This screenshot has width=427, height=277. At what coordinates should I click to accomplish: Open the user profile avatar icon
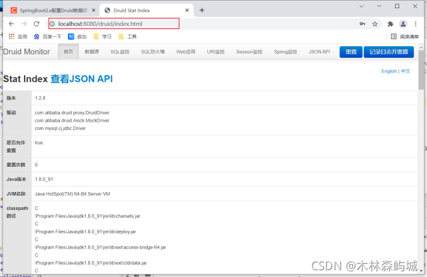coord(403,24)
